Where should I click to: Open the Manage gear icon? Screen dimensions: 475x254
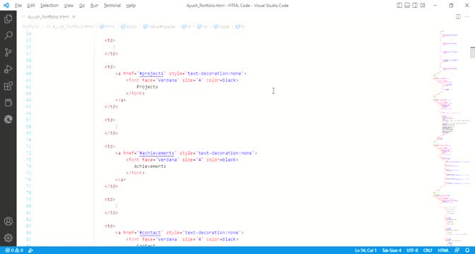[x=8, y=238]
